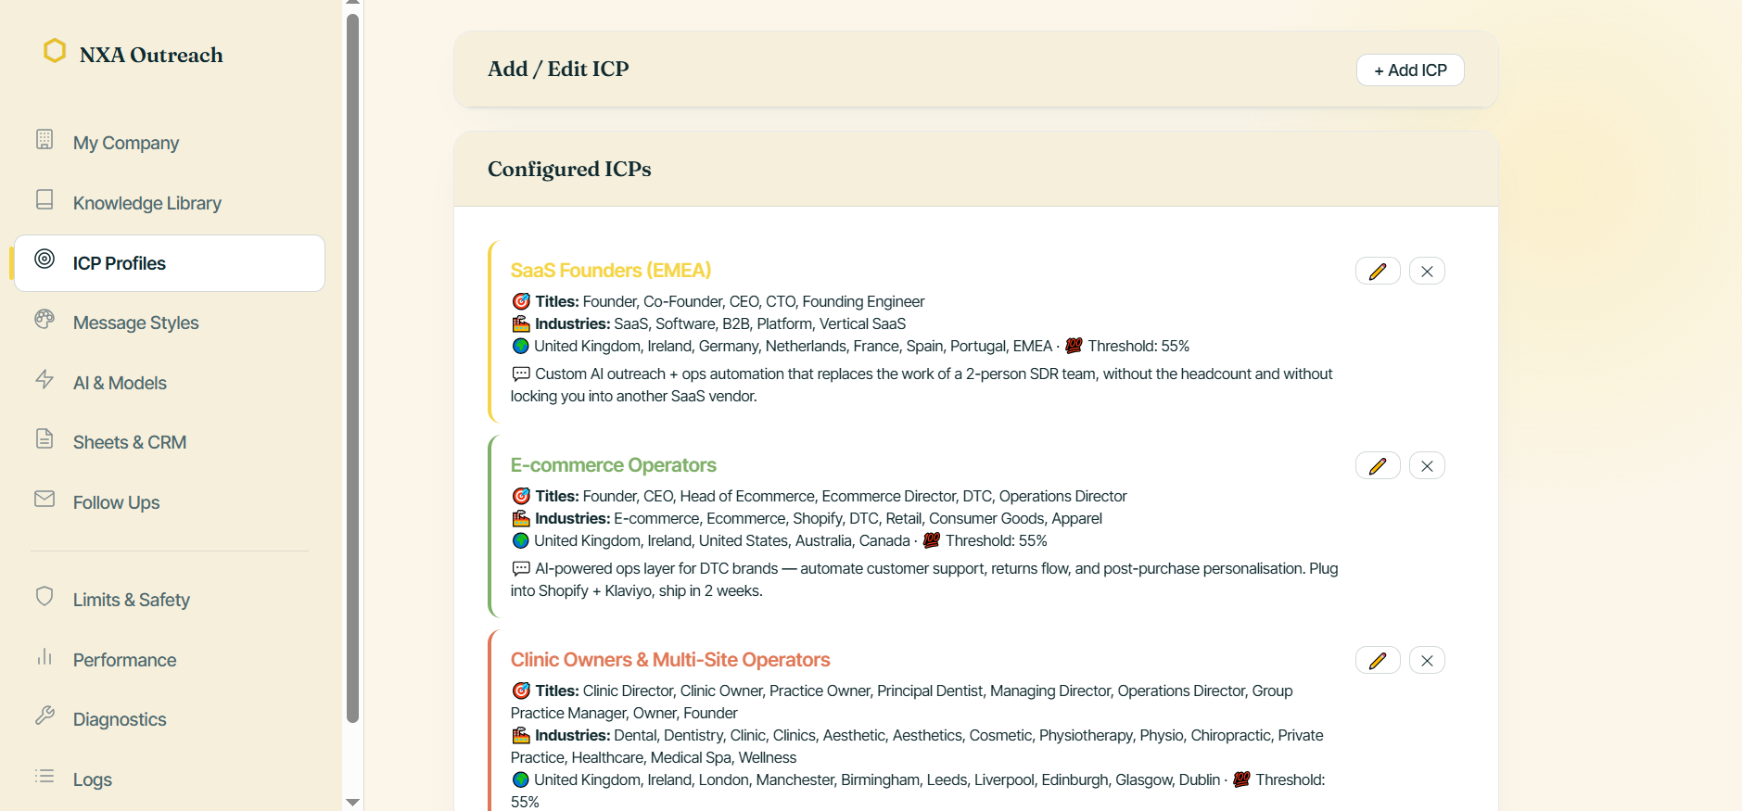Click the SaaS Founders Threshold 55% icon
This screenshot has height=811, width=1742.
[x=1074, y=346]
